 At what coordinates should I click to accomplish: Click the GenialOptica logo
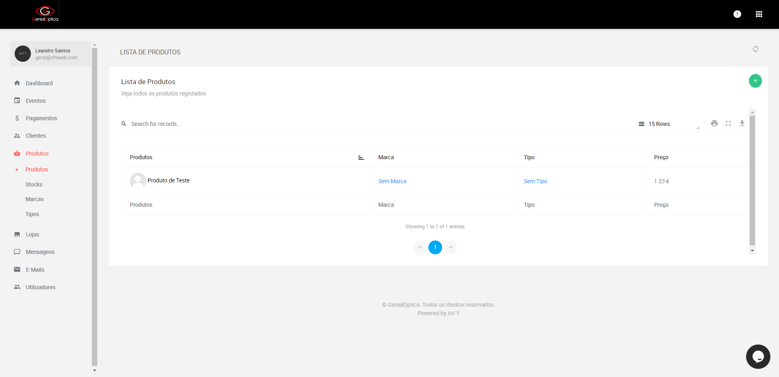tap(45, 14)
